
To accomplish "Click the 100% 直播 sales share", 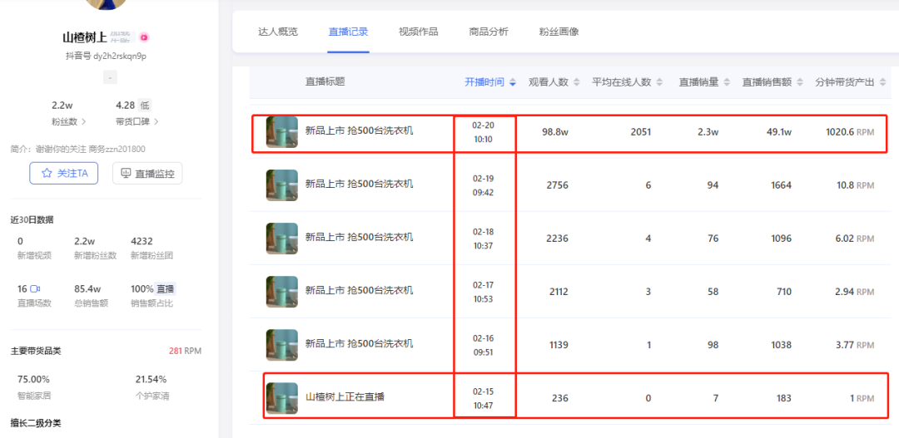I will click(153, 288).
